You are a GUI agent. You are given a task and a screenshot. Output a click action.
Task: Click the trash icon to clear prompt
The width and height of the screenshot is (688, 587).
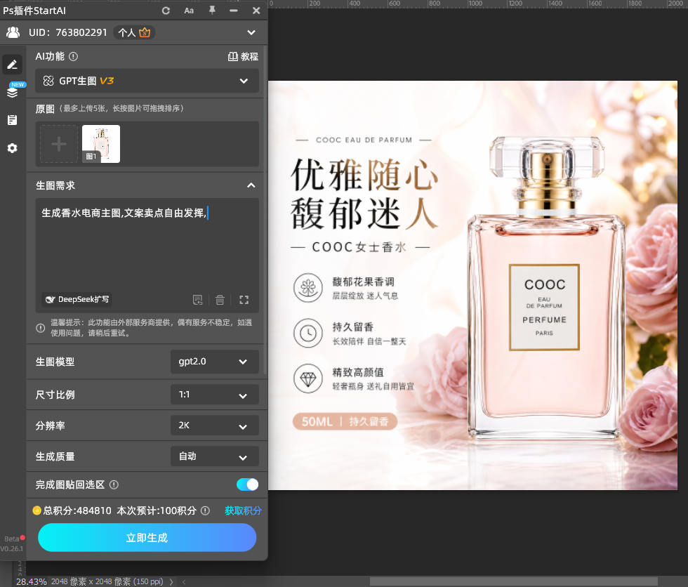220,300
